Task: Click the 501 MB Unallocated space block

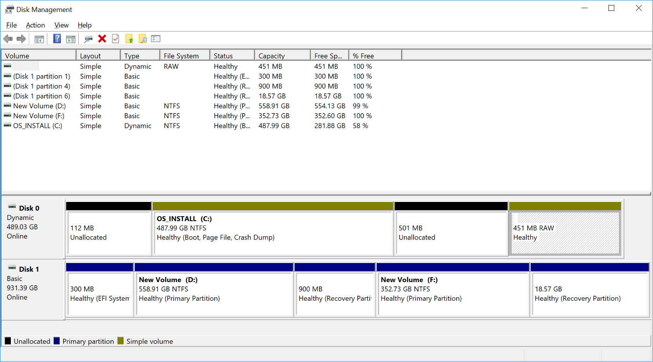Action: coord(451,233)
